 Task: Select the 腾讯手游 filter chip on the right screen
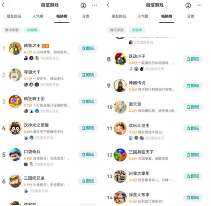click(117, 30)
